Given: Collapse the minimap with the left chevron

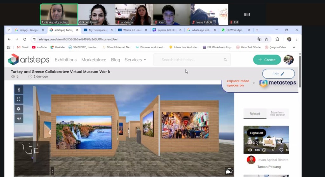Looking at the screenshot, I should (x=52, y=172).
